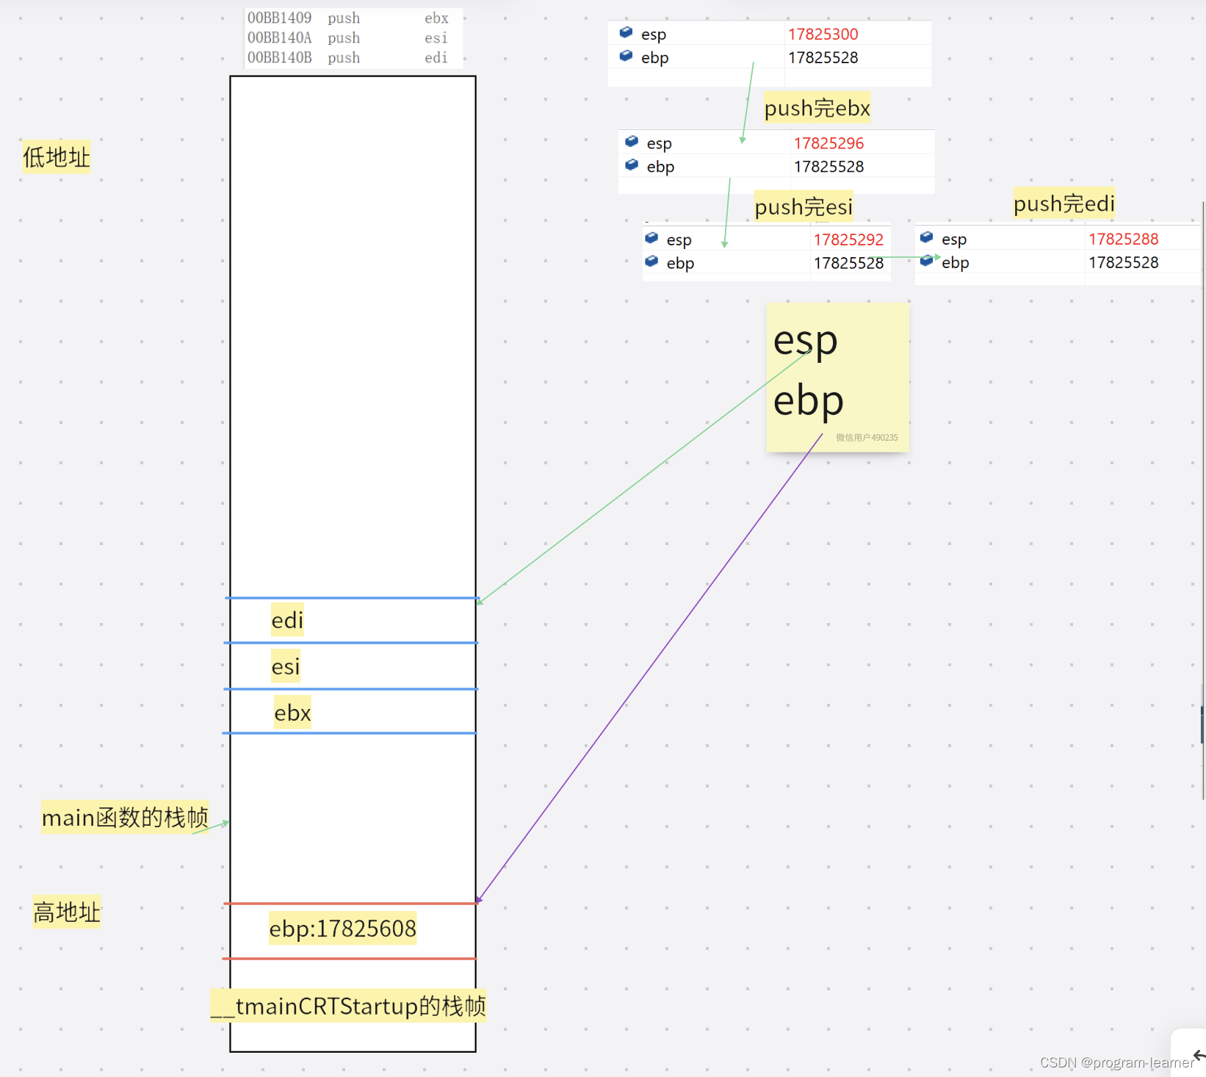The height and width of the screenshot is (1077, 1206).
Task: Select the esi stack cell label
Action: coord(286,666)
